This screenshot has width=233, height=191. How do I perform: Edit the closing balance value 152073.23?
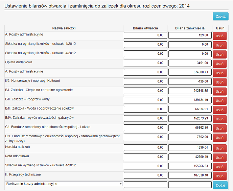tap(190, 118)
